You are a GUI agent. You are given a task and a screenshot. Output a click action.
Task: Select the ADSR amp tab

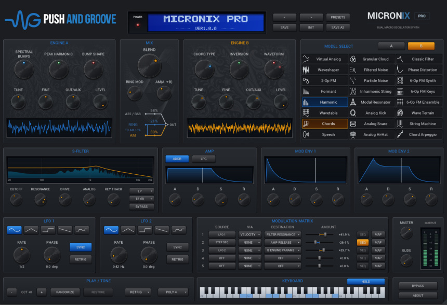click(x=177, y=159)
